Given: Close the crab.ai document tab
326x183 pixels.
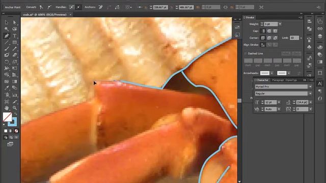Looking at the screenshot, I should tap(70, 15).
